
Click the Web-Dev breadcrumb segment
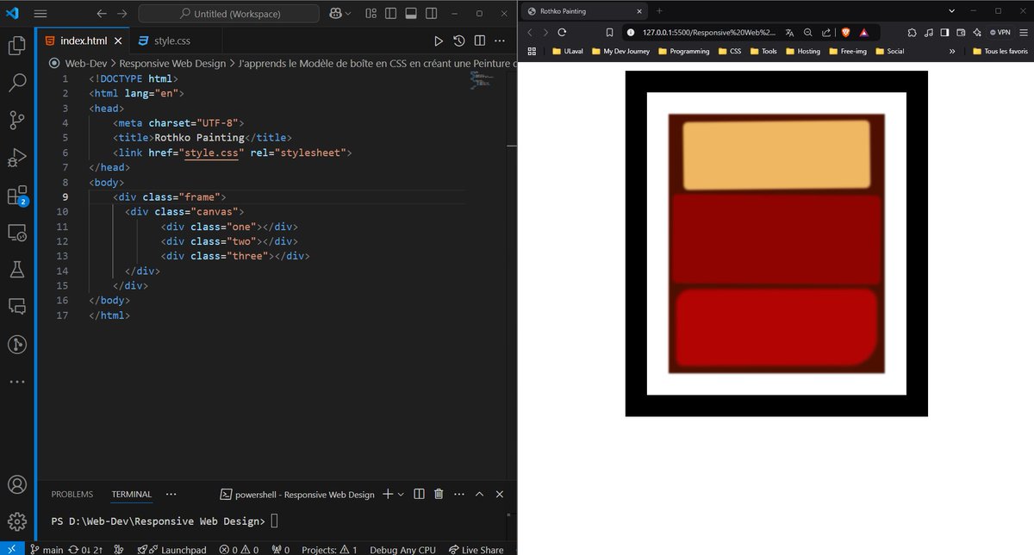(x=86, y=63)
